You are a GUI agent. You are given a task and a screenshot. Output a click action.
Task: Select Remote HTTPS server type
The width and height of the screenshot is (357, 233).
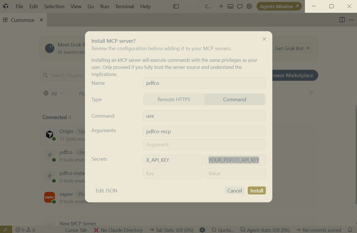(x=174, y=99)
